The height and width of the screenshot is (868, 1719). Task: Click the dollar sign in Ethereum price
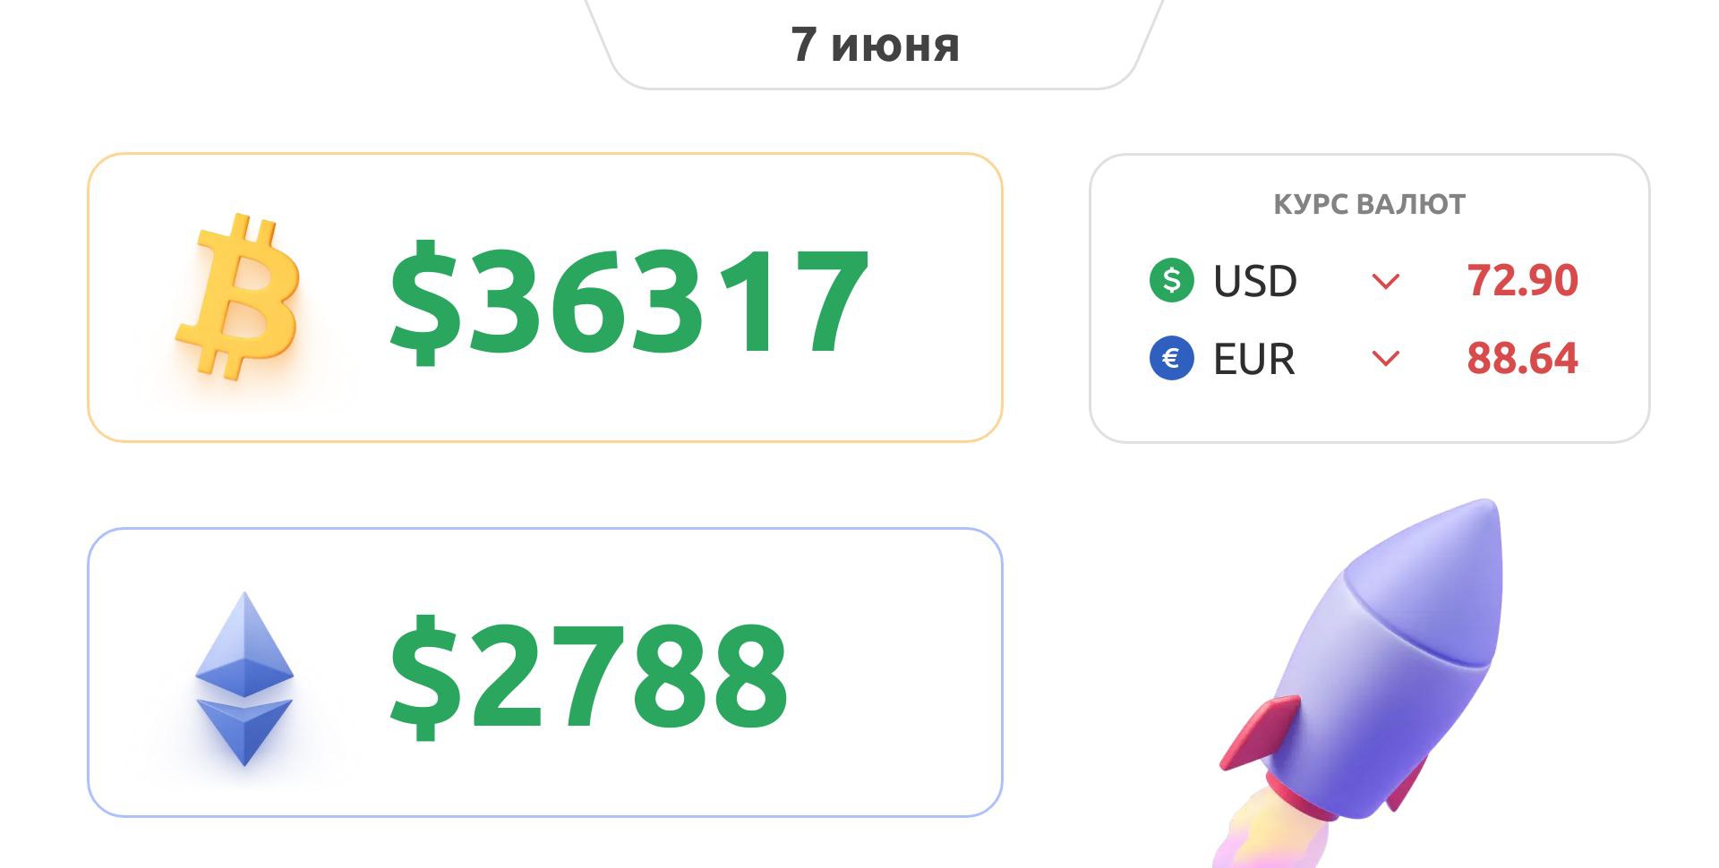[425, 677]
